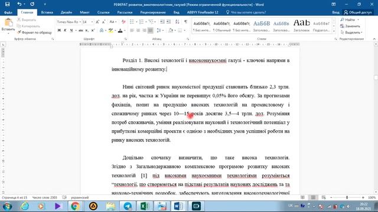Apply the font color swatch (A)
The width and height of the screenshot is (378, 212).
coord(120,31)
